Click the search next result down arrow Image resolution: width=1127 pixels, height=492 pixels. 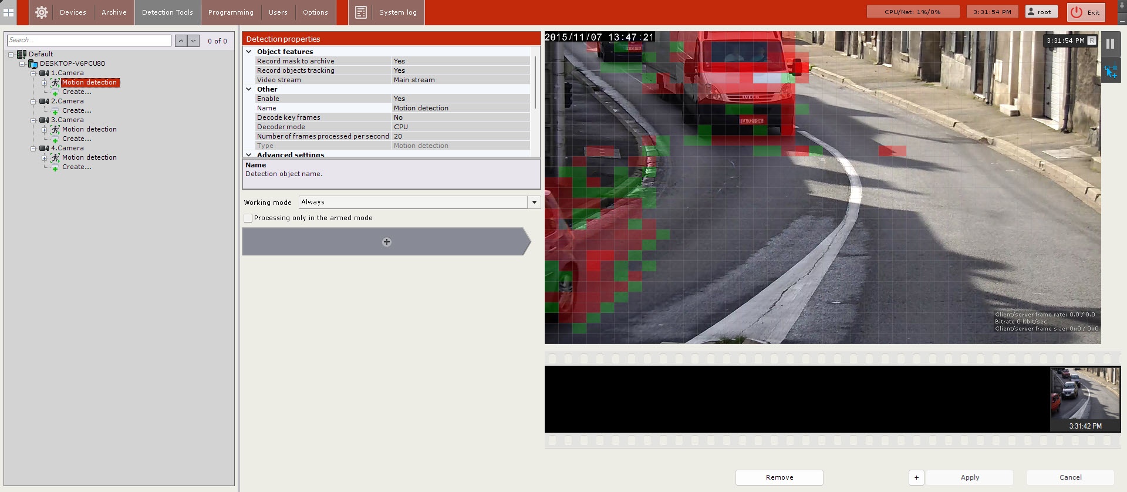coord(193,41)
